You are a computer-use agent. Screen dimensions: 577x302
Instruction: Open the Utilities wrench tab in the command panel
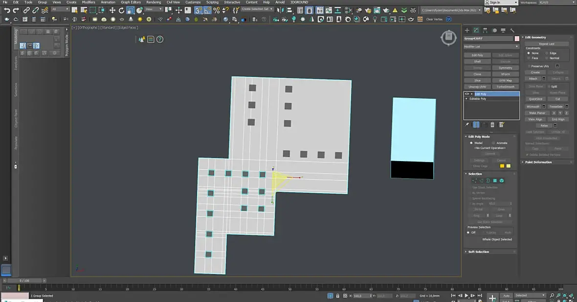(x=512, y=30)
